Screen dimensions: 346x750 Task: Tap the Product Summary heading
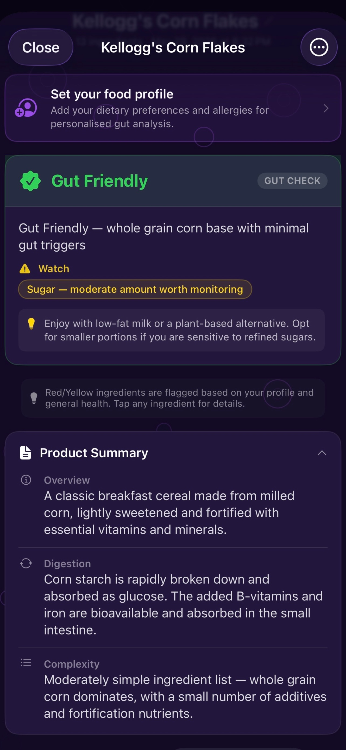pyautogui.click(x=94, y=453)
